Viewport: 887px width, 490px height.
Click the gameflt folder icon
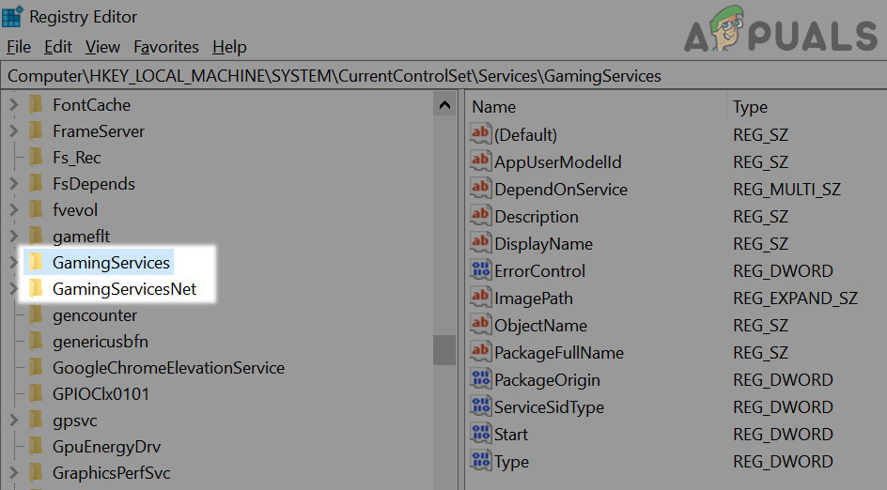tap(36, 237)
